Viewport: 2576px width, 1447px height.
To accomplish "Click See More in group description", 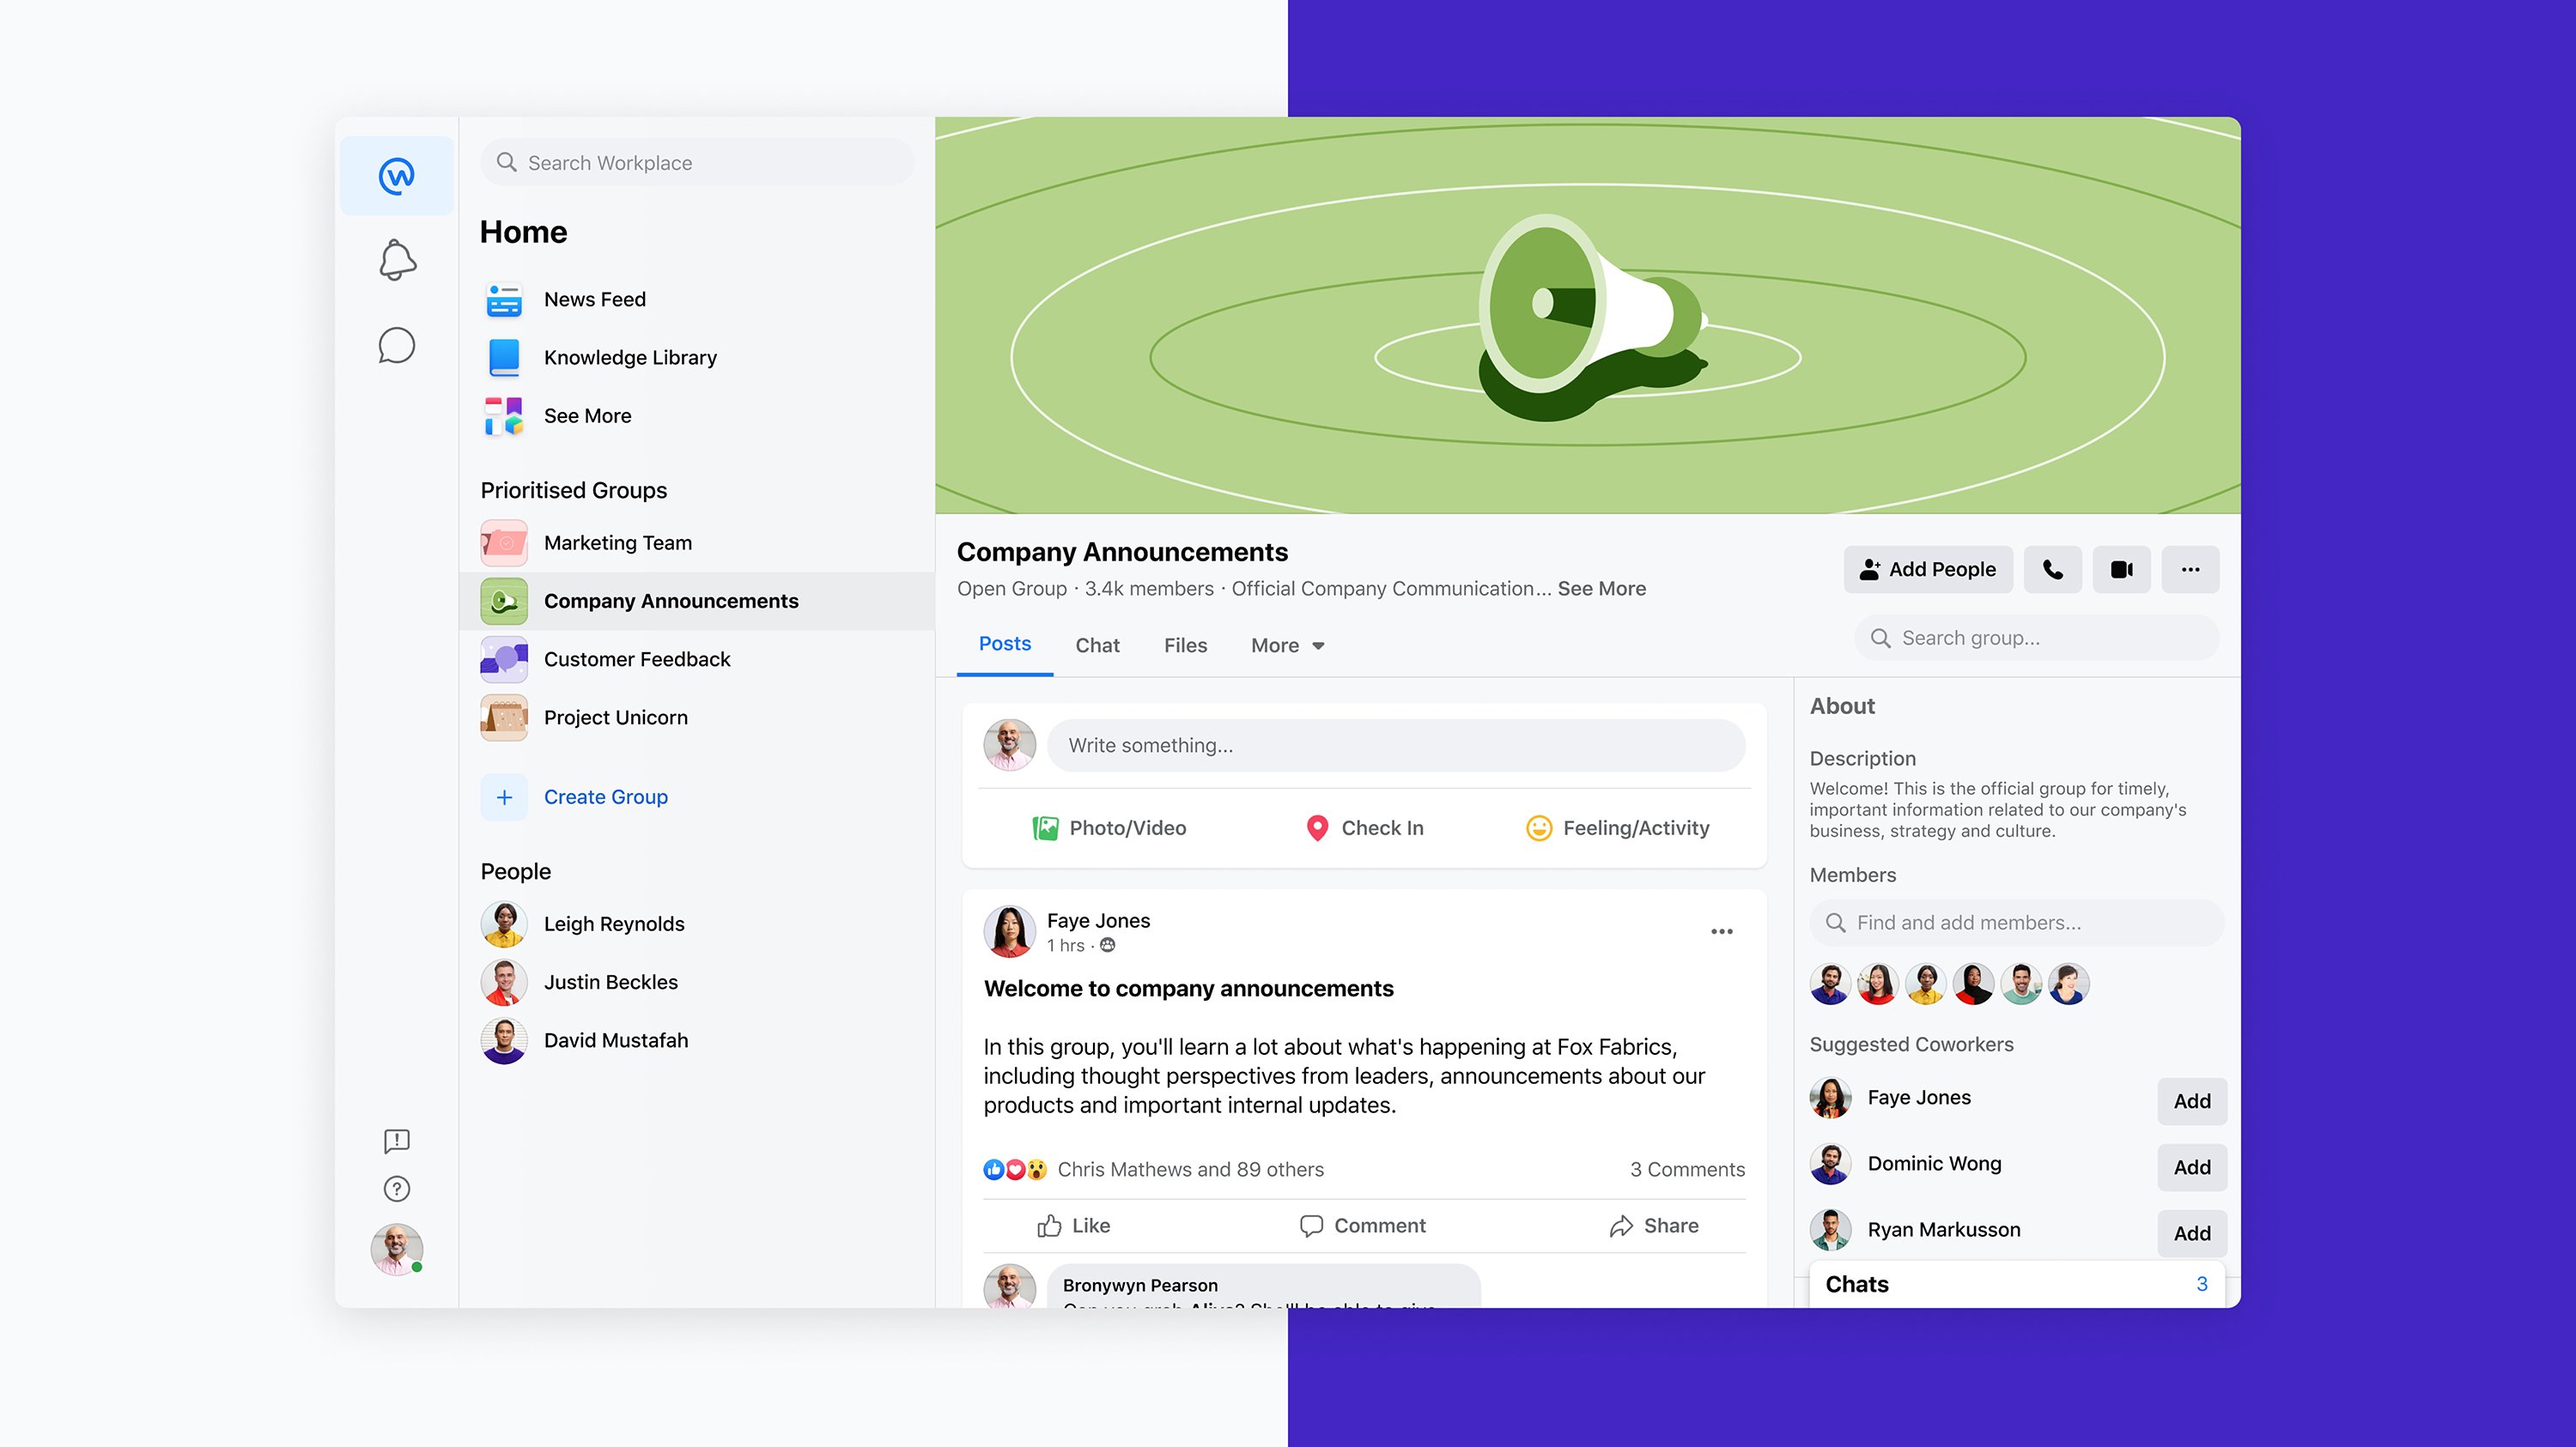I will 1601,589.
